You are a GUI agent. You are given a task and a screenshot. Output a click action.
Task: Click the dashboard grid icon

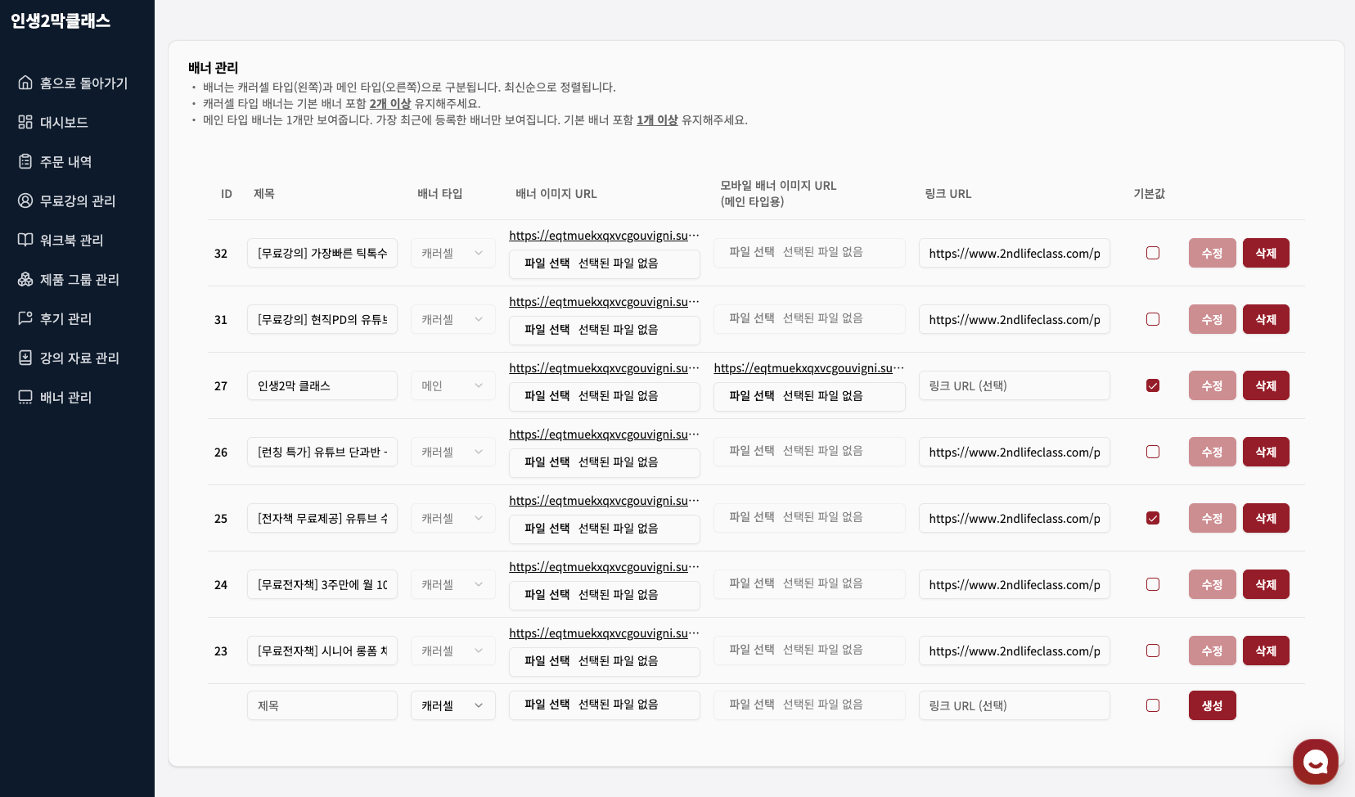point(25,122)
